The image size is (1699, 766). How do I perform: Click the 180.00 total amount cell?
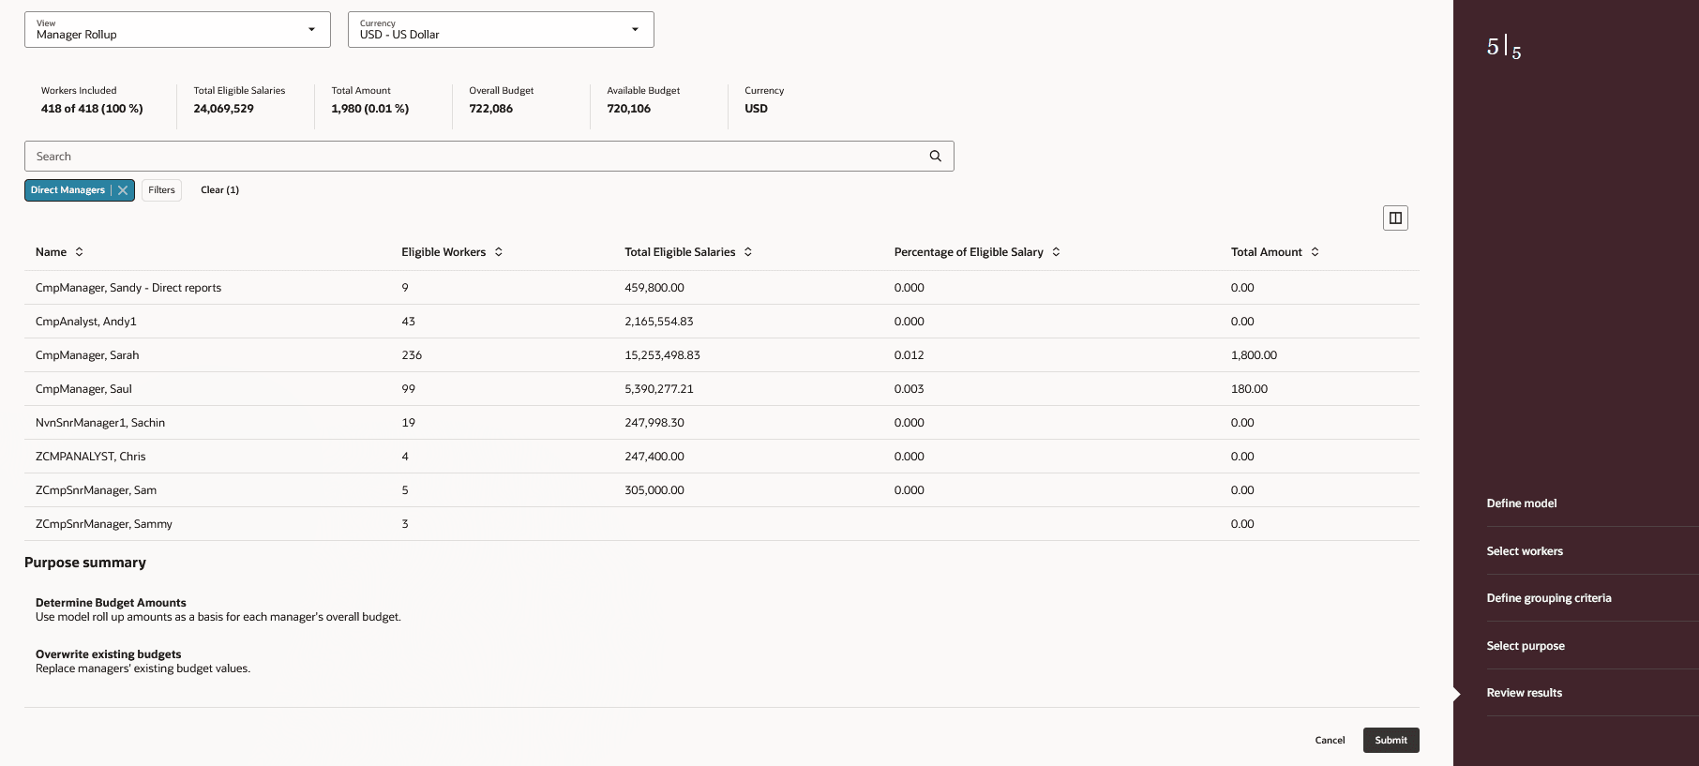click(1249, 389)
